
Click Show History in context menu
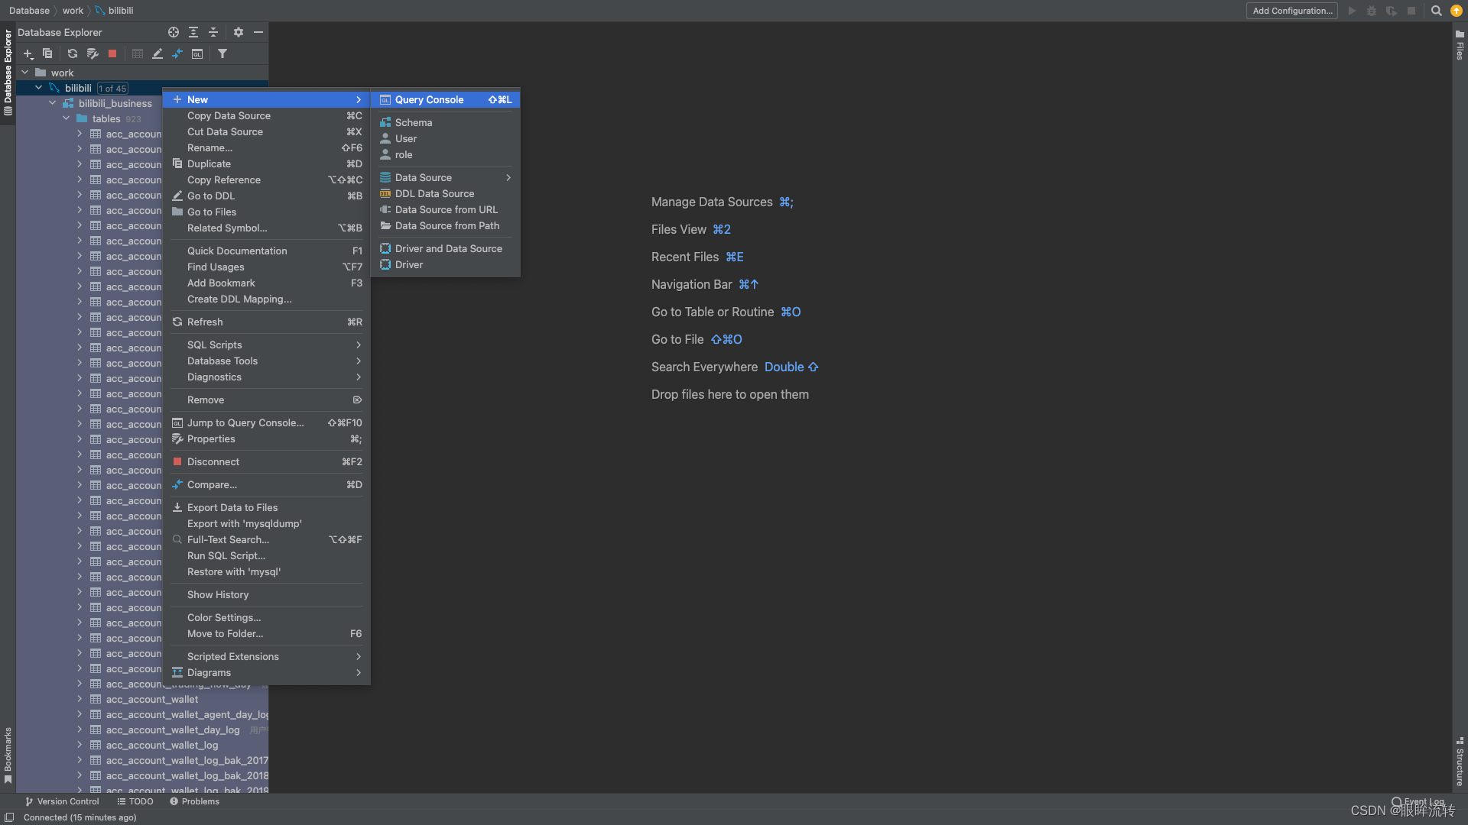point(267,594)
